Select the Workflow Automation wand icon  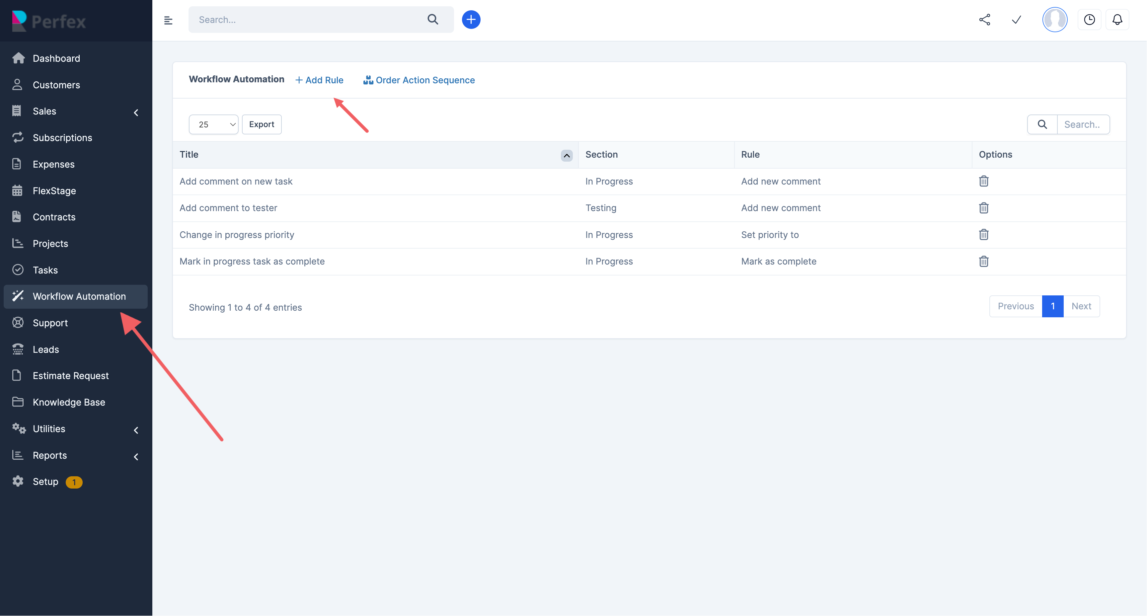[x=18, y=296]
